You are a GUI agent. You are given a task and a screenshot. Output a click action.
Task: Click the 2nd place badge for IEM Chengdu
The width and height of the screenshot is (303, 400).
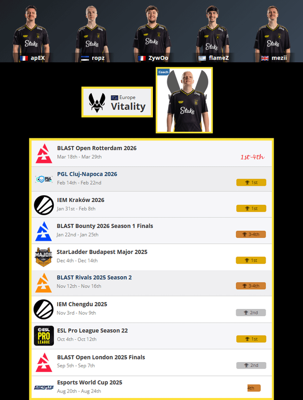(251, 312)
